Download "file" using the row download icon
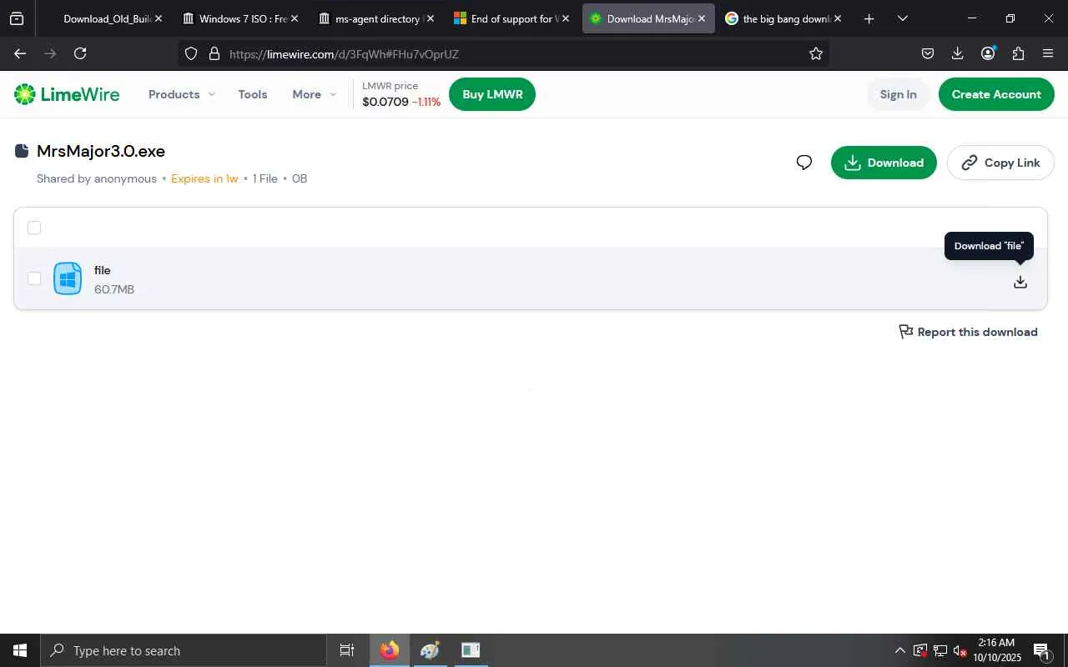The height and width of the screenshot is (667, 1068). coord(1020,282)
